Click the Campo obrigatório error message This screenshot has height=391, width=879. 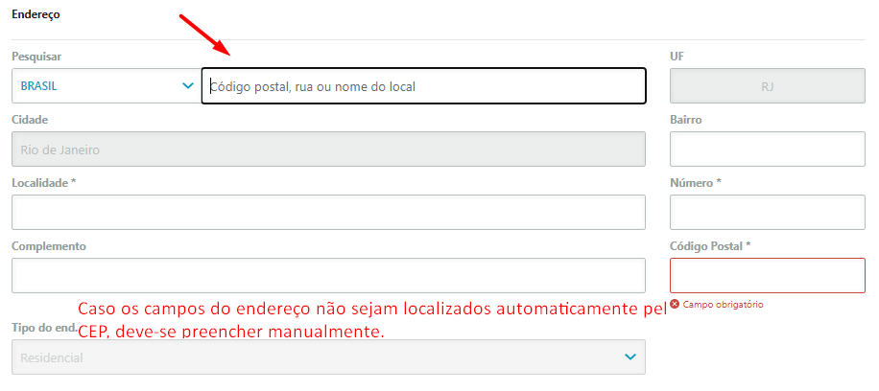tap(724, 305)
